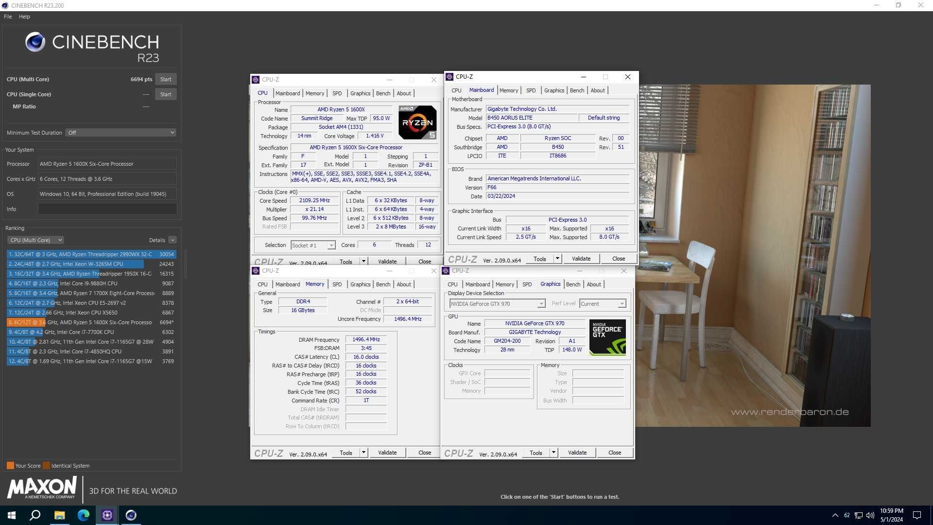Click the CPU-Z title icon of Memory window
The image size is (933, 525).
pos(256,271)
